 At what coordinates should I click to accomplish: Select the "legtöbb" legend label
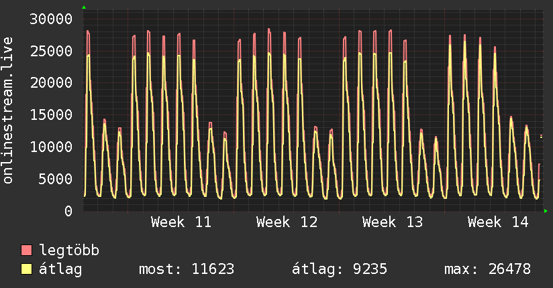click(70, 251)
